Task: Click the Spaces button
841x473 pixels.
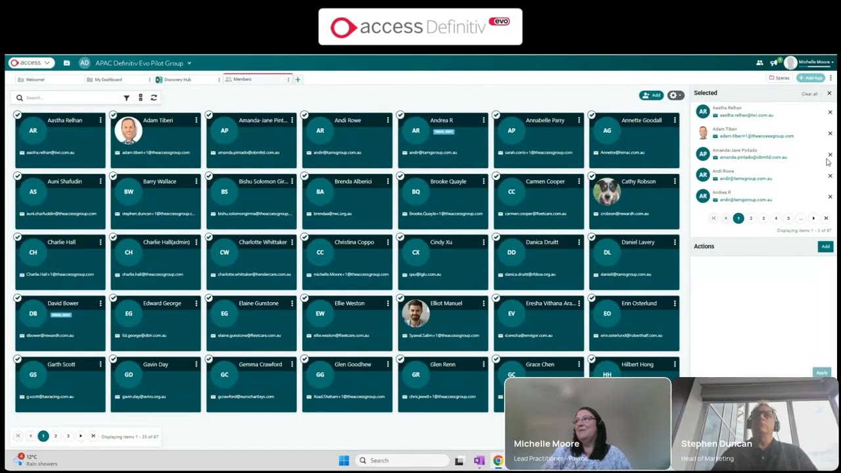Action: [779, 78]
